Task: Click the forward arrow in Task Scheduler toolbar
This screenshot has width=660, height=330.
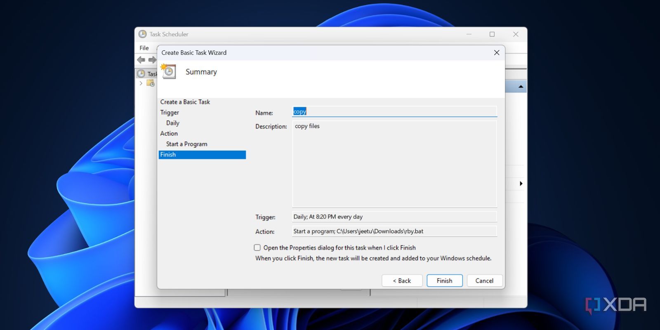Action: 152,60
